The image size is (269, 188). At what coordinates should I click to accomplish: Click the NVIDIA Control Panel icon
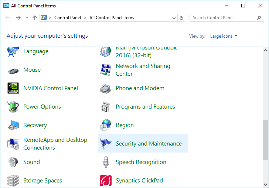[13, 88]
